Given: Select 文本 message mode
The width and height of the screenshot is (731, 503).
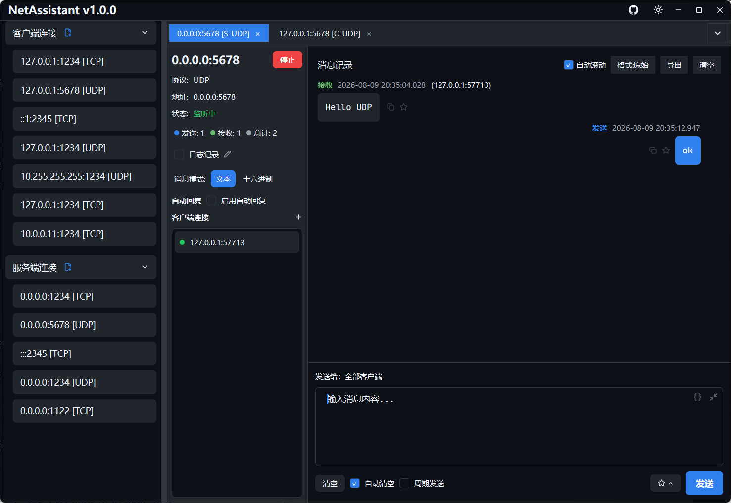Looking at the screenshot, I should click(x=223, y=179).
